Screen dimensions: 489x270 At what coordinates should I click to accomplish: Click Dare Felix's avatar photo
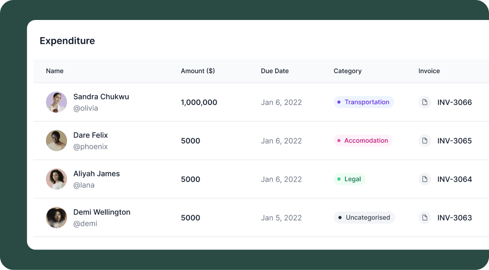[x=57, y=141]
